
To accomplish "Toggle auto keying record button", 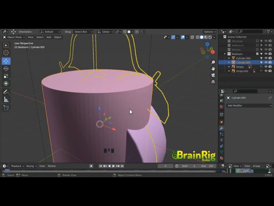I will click(x=91, y=166).
